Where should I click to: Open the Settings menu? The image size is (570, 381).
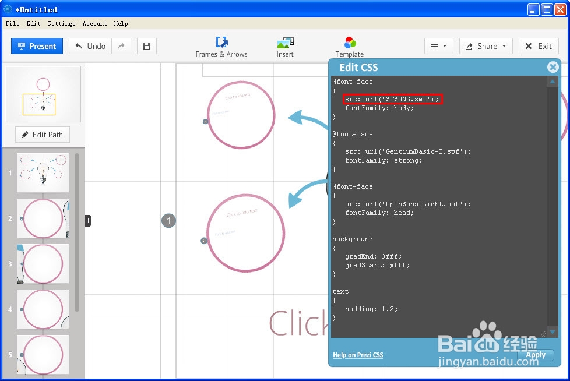[x=61, y=23]
